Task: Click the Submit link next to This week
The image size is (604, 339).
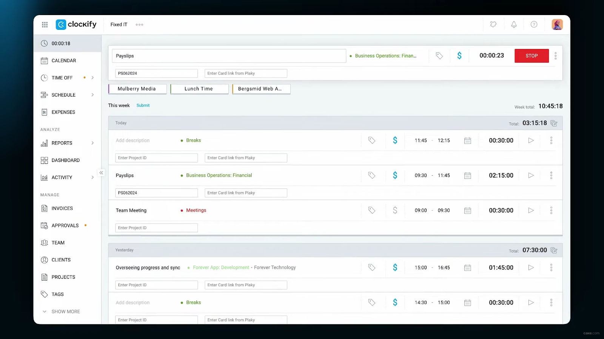Action: click(143, 105)
